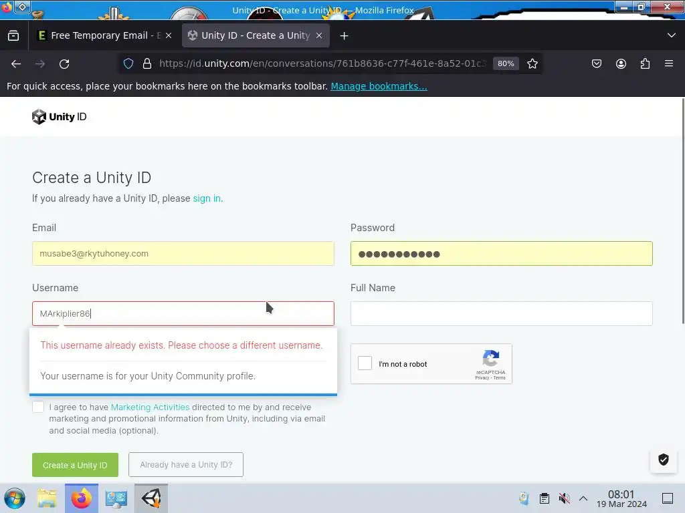This screenshot has height=513, width=685.
Task: Reload the page with refresh icon
Action: [x=64, y=63]
